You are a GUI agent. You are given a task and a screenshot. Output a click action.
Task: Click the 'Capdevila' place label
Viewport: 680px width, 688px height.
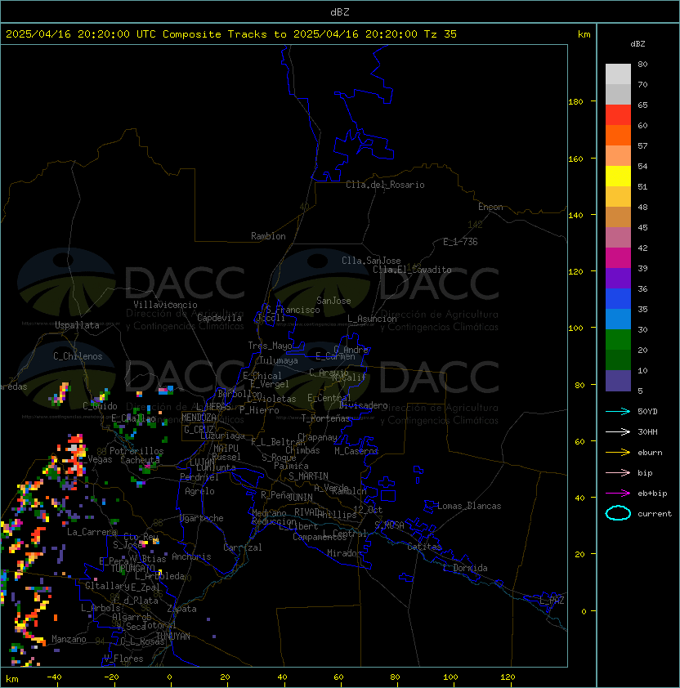220,318
